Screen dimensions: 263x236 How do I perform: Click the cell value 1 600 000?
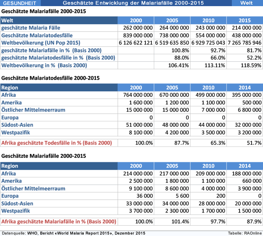[x=141, y=102]
